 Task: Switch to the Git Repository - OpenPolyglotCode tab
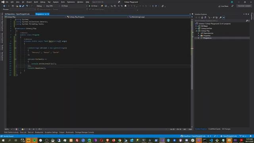coord(17,14)
